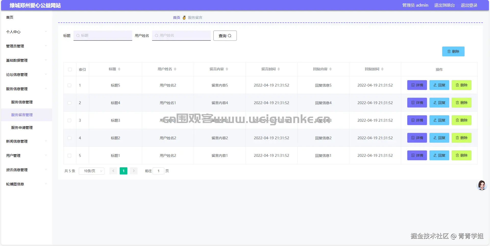Go to previous page arrow

(x=113, y=171)
